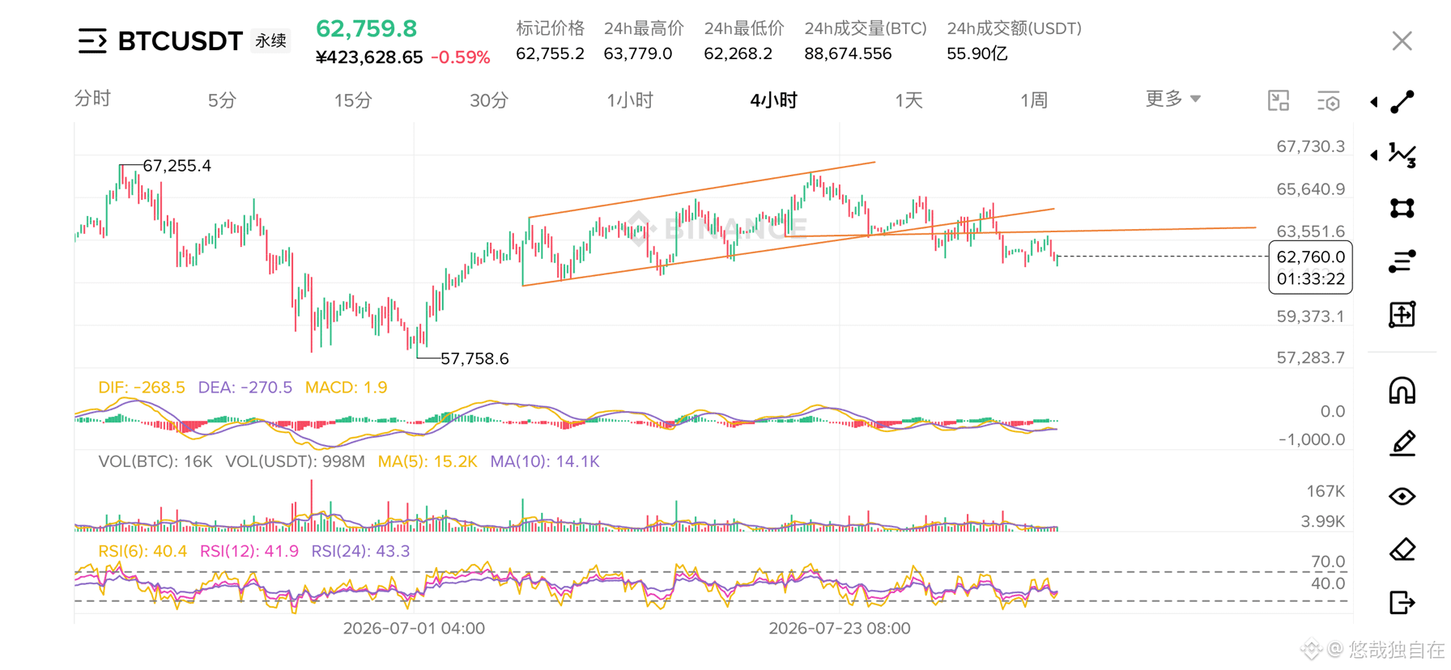Tap the 24h volume 88,674.556
Image resolution: width=1451 pixels, height=670 pixels.
click(x=848, y=53)
